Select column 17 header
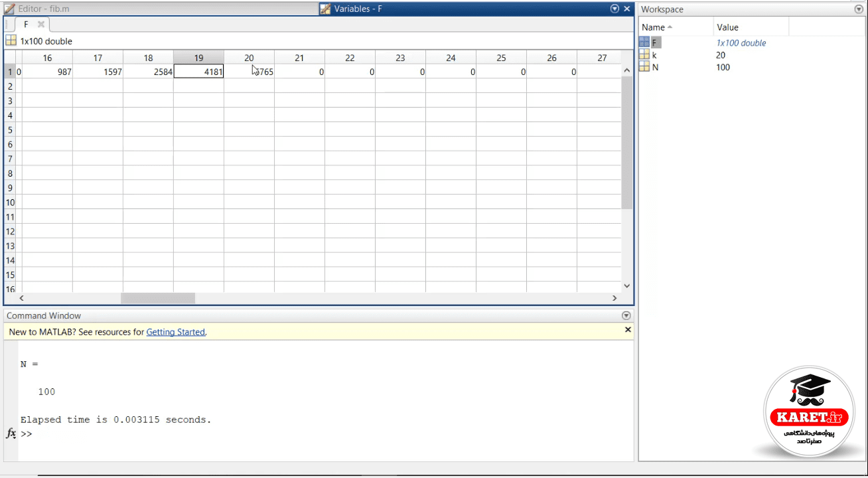868x478 pixels. [x=98, y=58]
